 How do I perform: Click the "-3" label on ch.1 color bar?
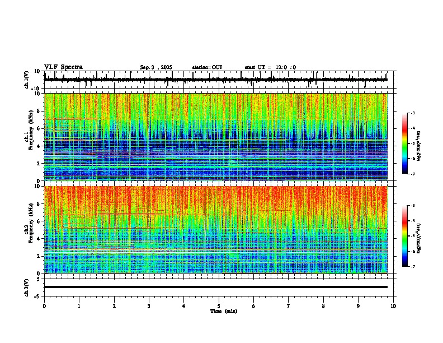[x=413, y=113]
